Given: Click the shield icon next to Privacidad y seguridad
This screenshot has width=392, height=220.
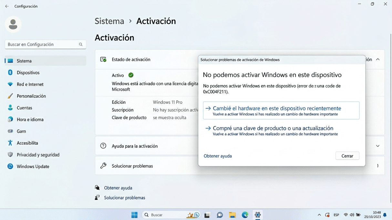Looking at the screenshot, I should coord(10,155).
